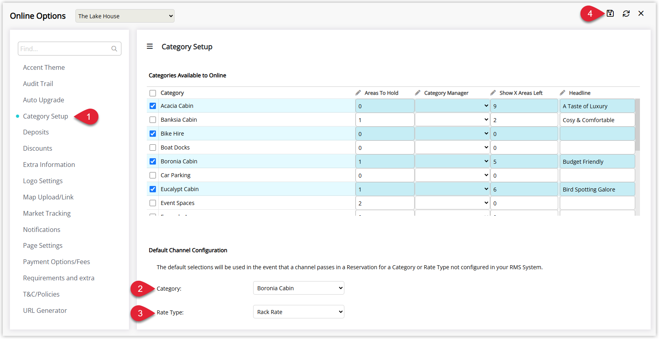Click the headline field 'Bird Spotting Galore'
Image resolution: width=659 pixels, height=339 pixels.
(x=597, y=189)
